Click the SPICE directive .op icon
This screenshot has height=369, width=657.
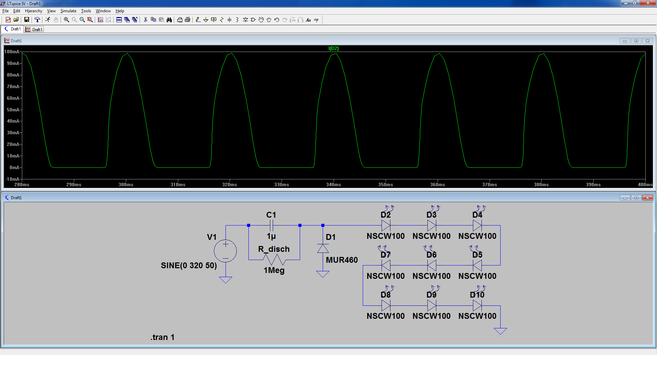pyautogui.click(x=316, y=20)
